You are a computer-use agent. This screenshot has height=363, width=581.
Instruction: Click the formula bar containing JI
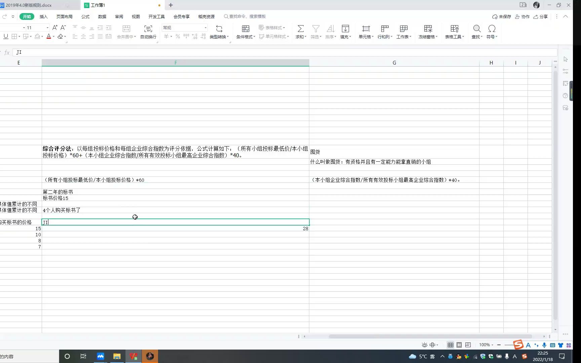285,52
